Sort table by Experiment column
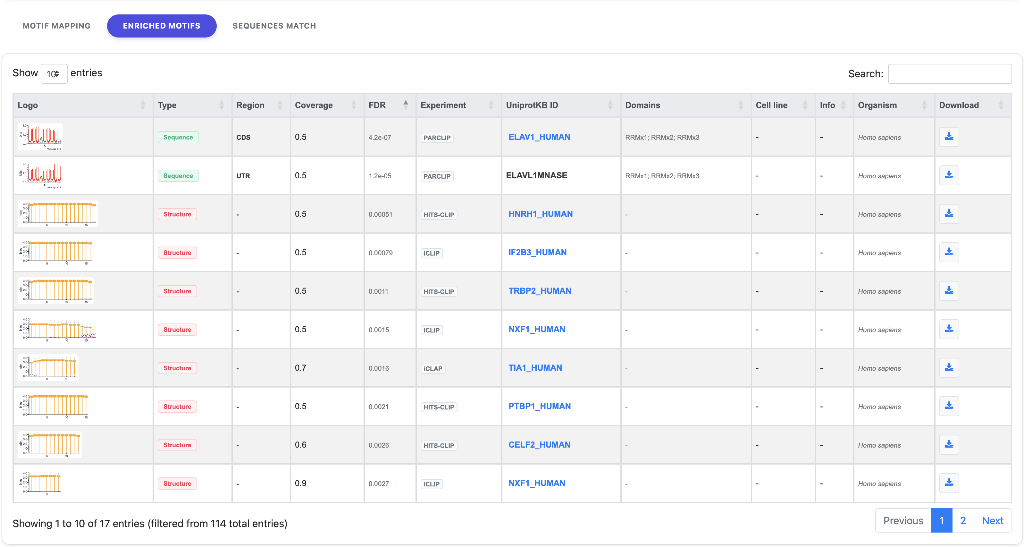Screen dimensions: 1024x547 pyautogui.click(x=458, y=105)
